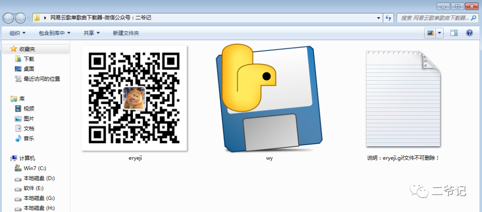Select the text document notepad icon

pyautogui.click(x=403, y=99)
